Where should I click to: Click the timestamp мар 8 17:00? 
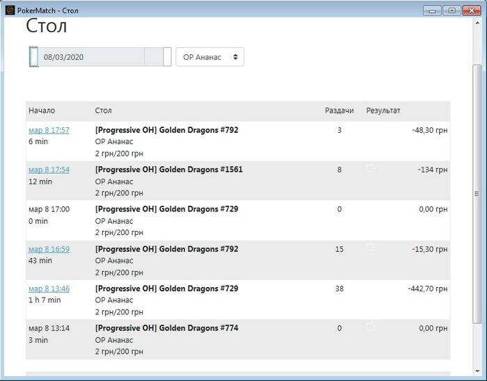(49, 209)
